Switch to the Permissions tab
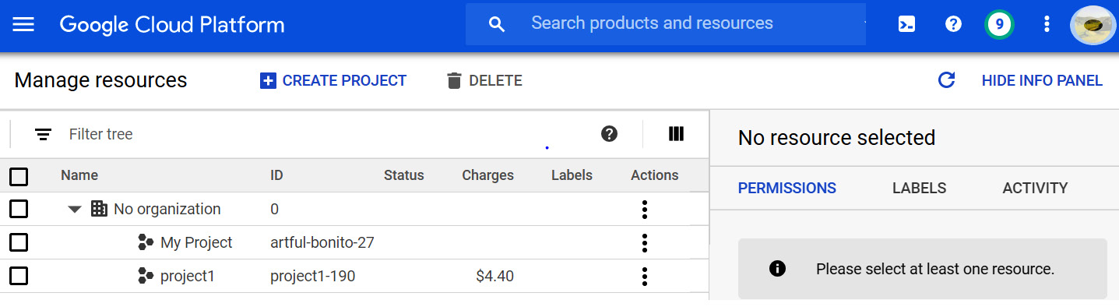1119x307 pixels. (x=787, y=188)
